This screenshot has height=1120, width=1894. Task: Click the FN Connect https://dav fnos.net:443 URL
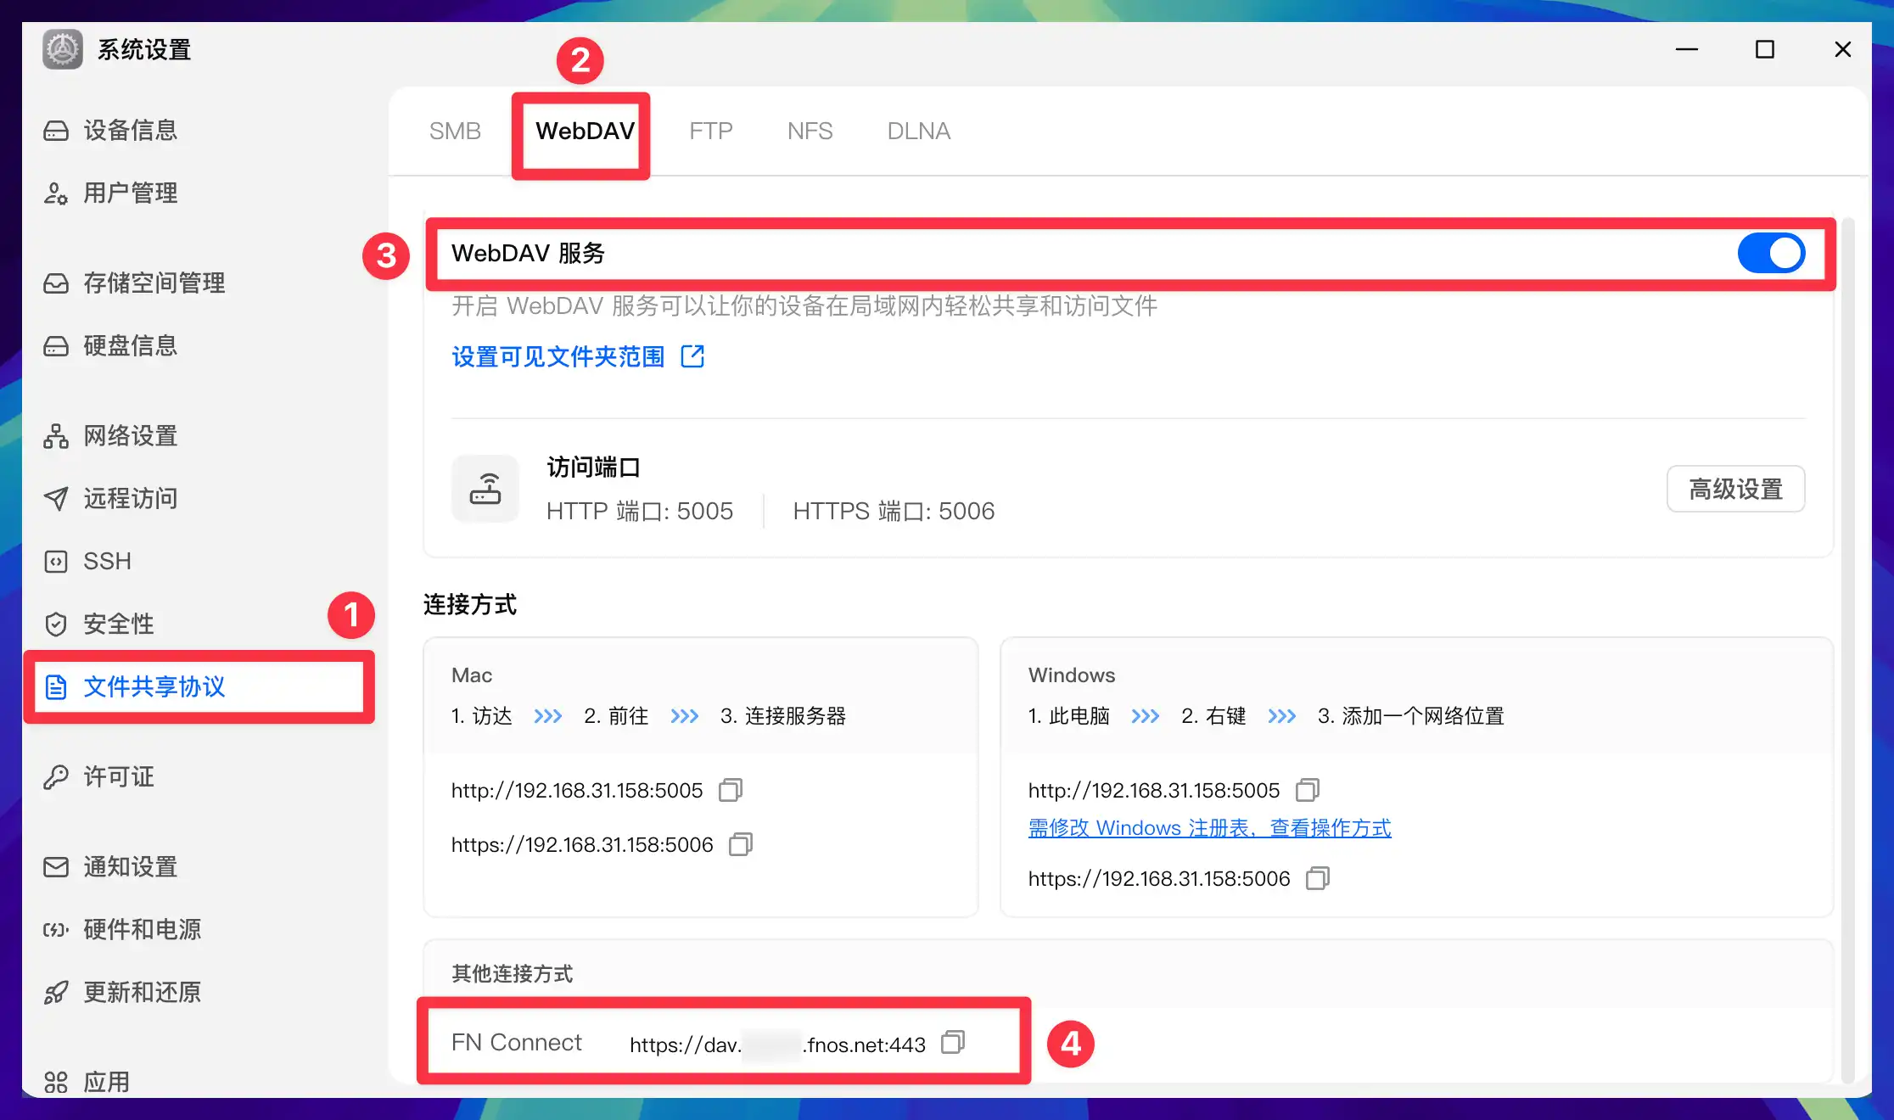(x=777, y=1044)
